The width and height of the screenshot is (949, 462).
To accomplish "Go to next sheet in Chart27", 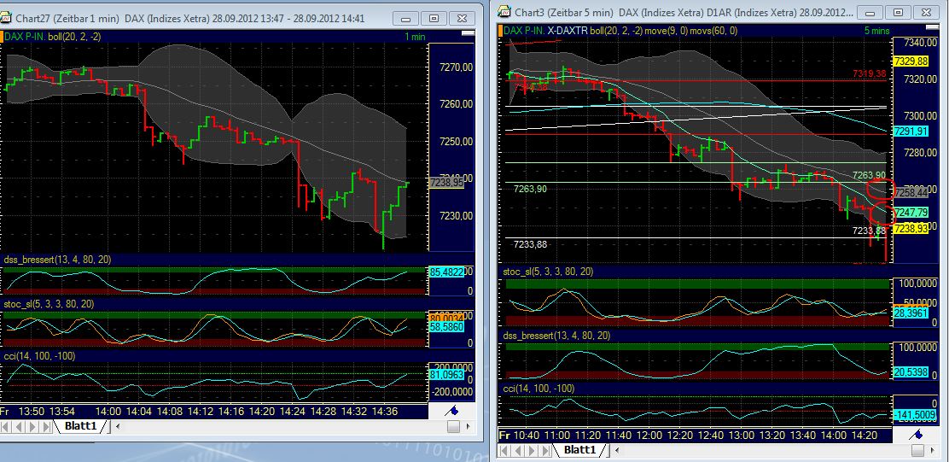I will click(32, 426).
